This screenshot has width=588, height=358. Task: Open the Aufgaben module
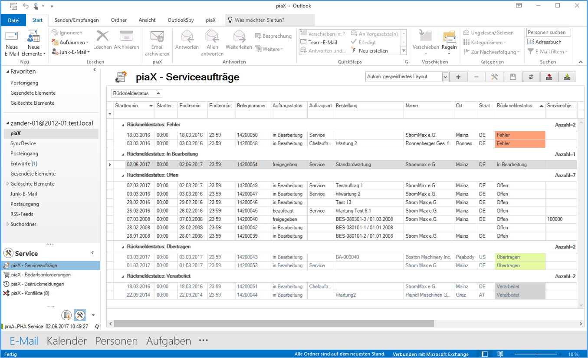point(169,341)
